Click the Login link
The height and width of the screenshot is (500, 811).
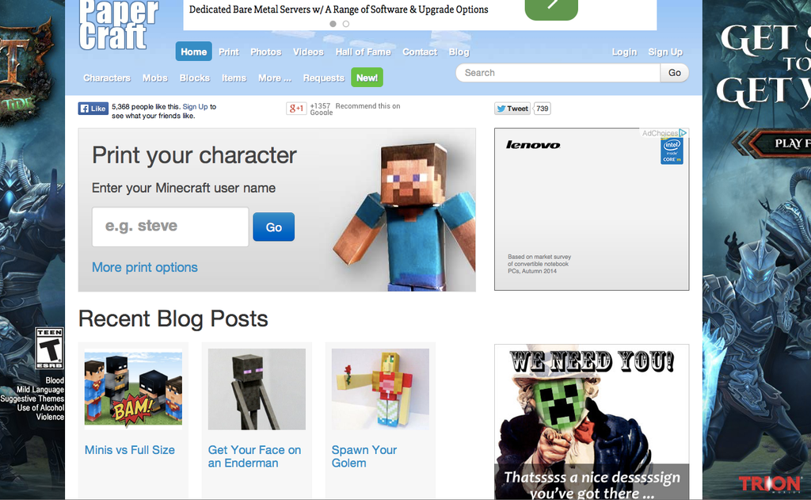tap(624, 52)
